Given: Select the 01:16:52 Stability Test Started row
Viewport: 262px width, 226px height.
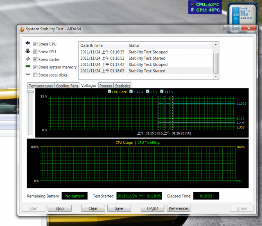Looking at the screenshot, I should (146, 58).
